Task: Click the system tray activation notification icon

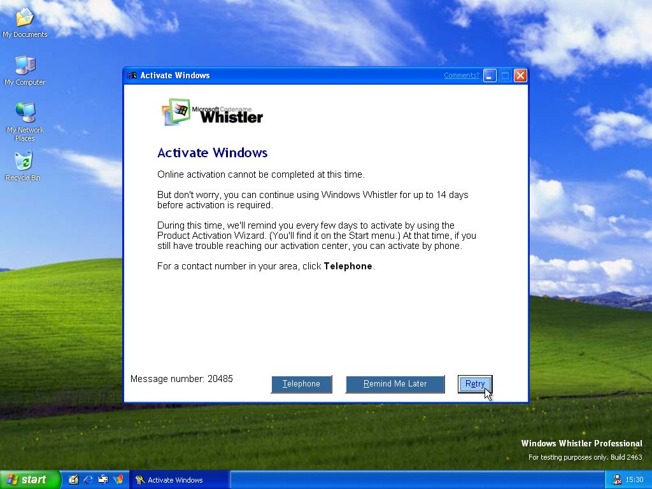Action: point(616,479)
